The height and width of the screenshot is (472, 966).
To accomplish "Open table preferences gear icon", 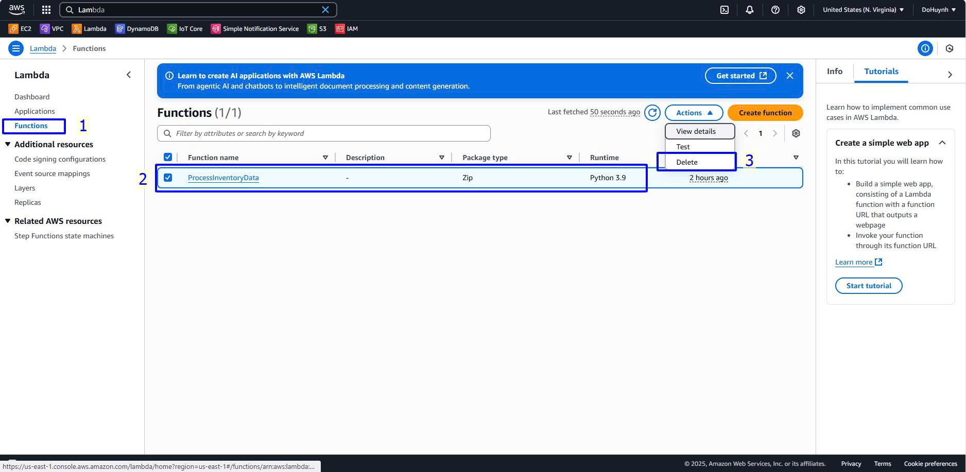I will pyautogui.click(x=796, y=133).
